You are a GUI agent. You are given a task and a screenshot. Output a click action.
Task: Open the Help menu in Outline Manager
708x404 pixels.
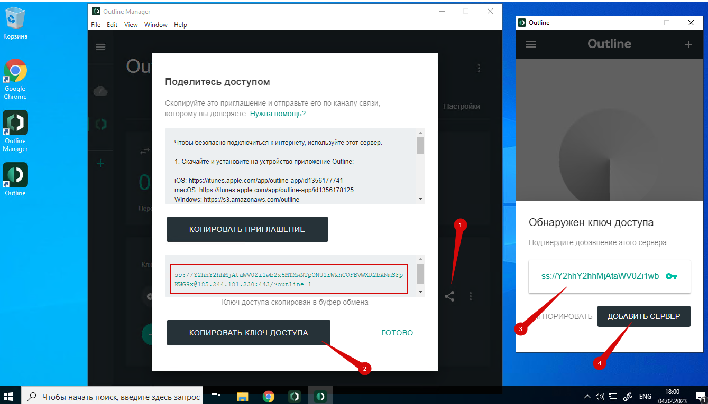[180, 25]
